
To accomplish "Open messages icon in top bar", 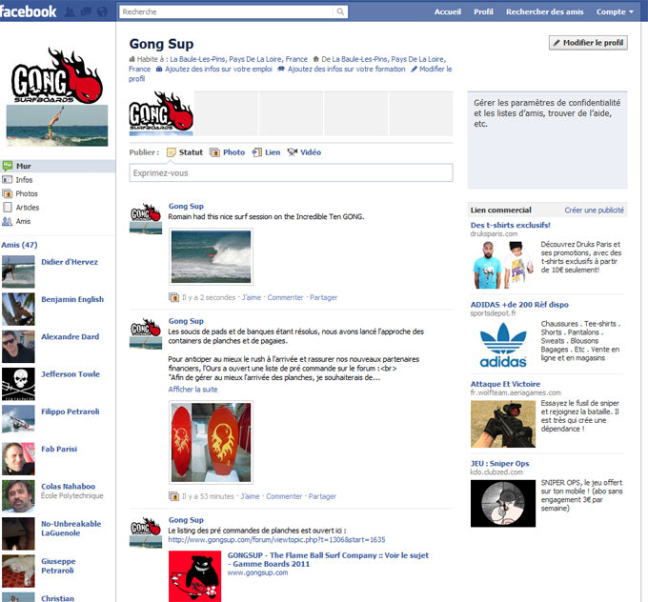I will pos(86,11).
